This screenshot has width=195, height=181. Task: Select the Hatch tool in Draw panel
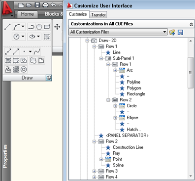pos(47,37)
